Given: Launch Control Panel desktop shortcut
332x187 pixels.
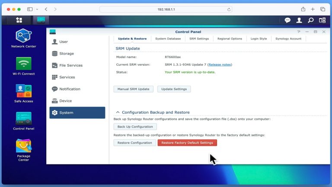Looking at the screenshot, I should pos(23,121).
